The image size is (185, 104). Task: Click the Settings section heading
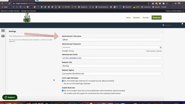[12, 31]
